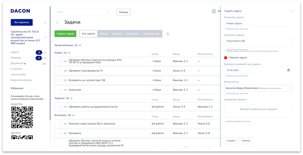Collapse the sidebar with double chevron icon
The height and width of the screenshot is (155, 303).
[x=45, y=22]
